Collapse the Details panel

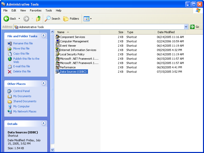(x=44, y=123)
